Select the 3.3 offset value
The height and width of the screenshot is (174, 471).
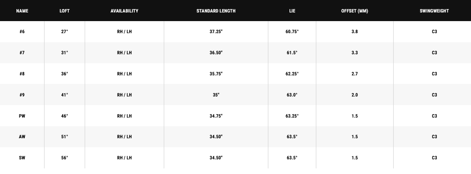[354, 53]
